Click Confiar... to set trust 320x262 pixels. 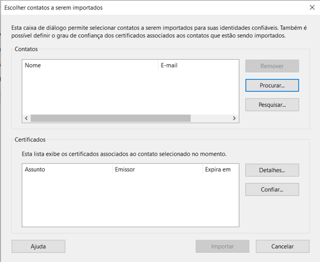point(272,189)
